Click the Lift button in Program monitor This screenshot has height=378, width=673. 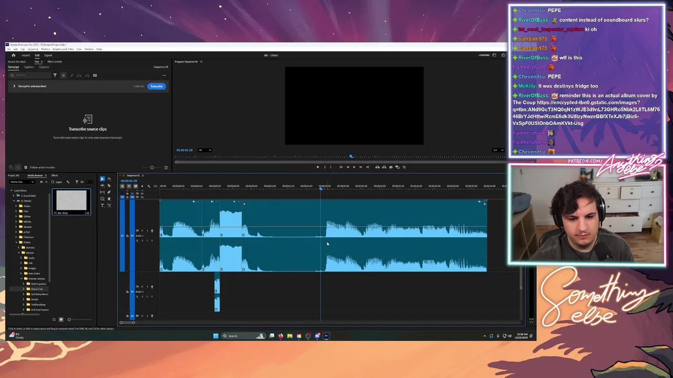pyautogui.click(x=378, y=167)
